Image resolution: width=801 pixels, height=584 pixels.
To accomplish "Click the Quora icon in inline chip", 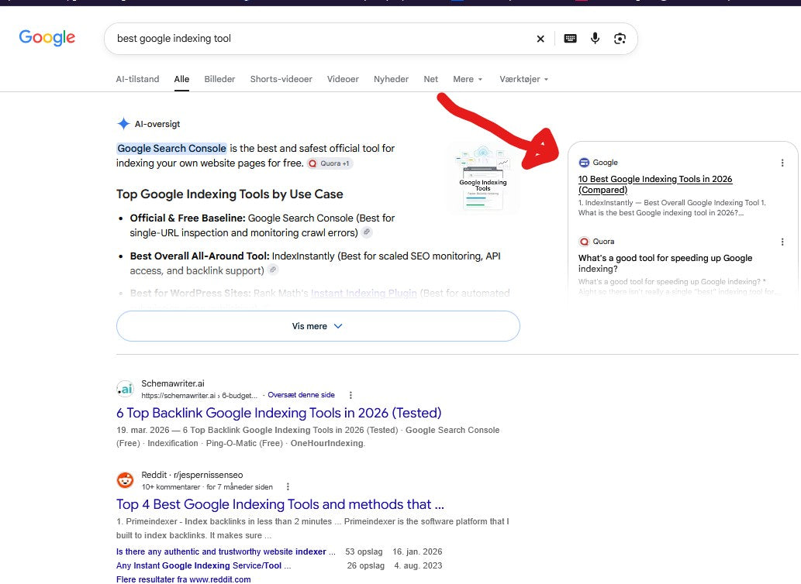I will [312, 163].
